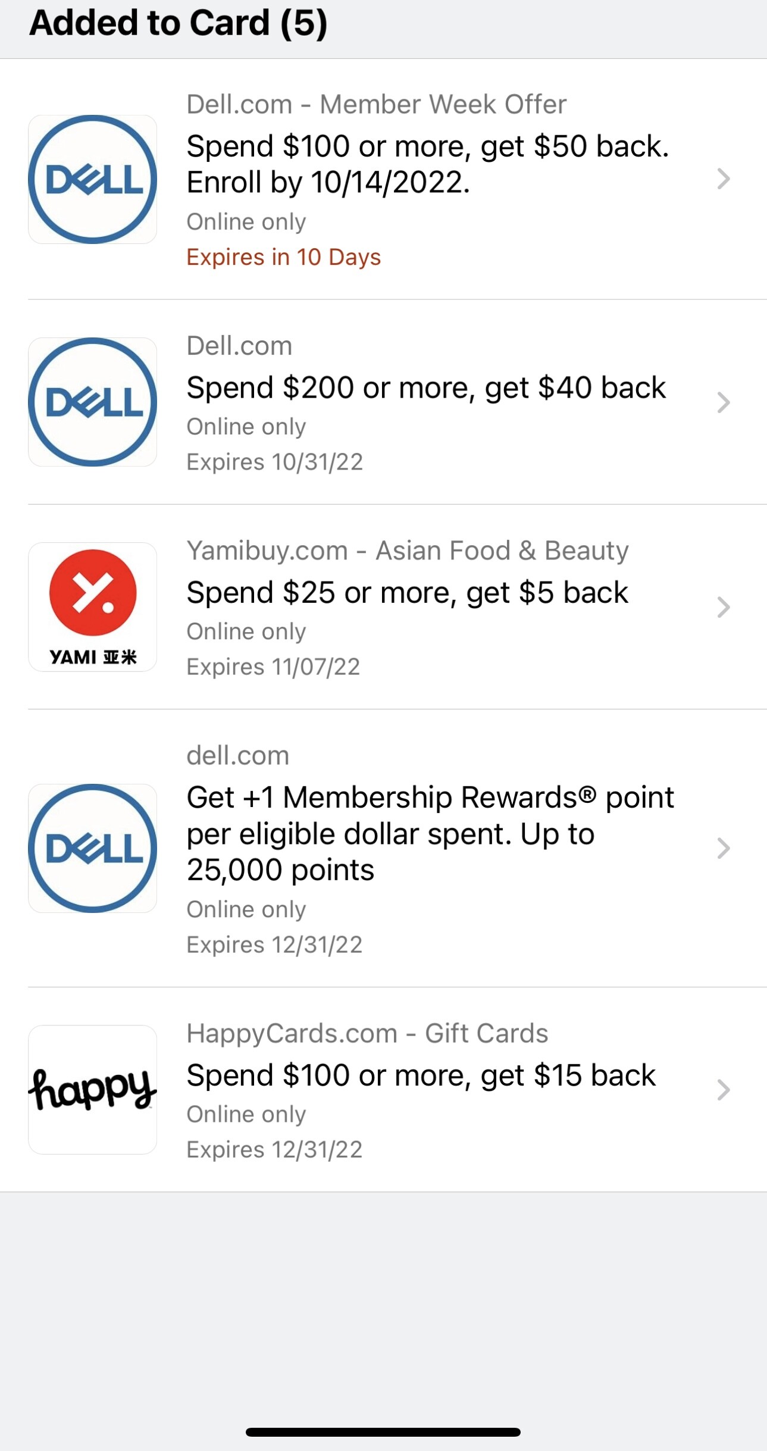This screenshot has width=767, height=1451.
Task: Open chevron for Membership Rewards point offer
Action: coord(723,848)
